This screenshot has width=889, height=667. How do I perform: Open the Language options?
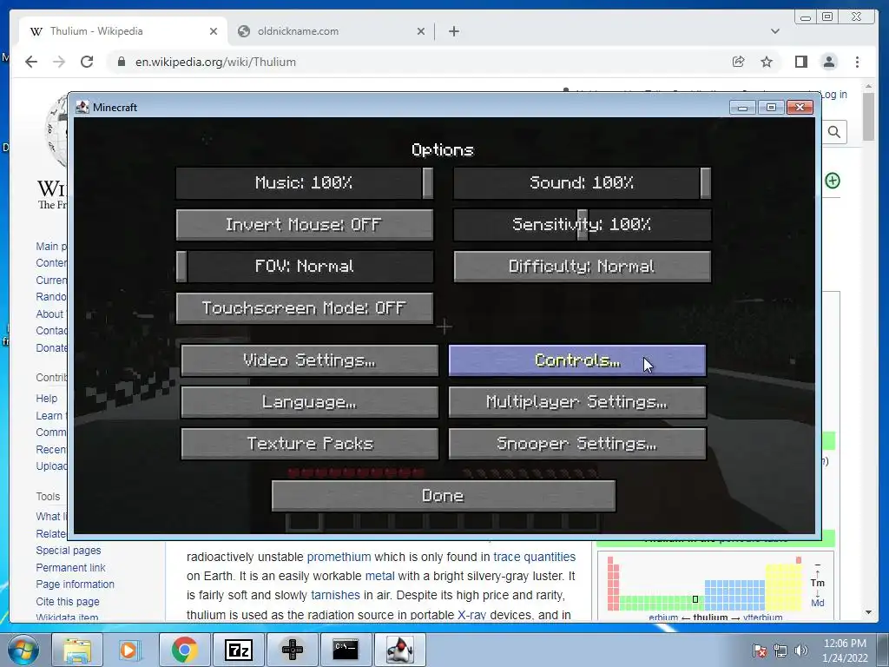[x=310, y=402]
